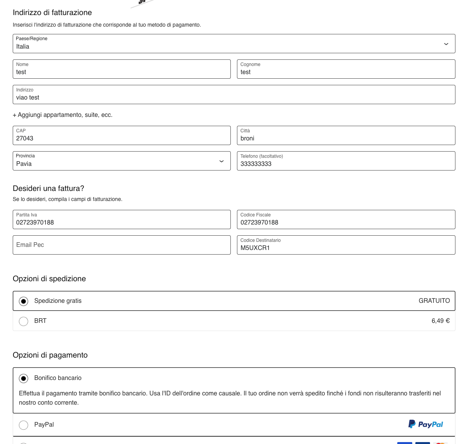Viewport: 472px width, 444px height.
Task: Click the Nome input field
Action: tap(122, 69)
